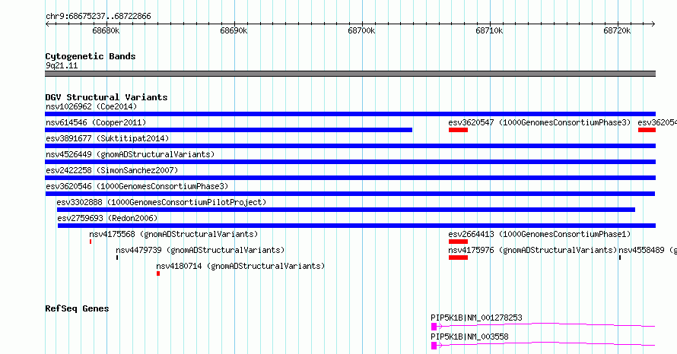Open the esv2664413 (1000GenomesConsortiumPhase1) label
Viewport: 677px width, 354px height.
tap(539, 234)
